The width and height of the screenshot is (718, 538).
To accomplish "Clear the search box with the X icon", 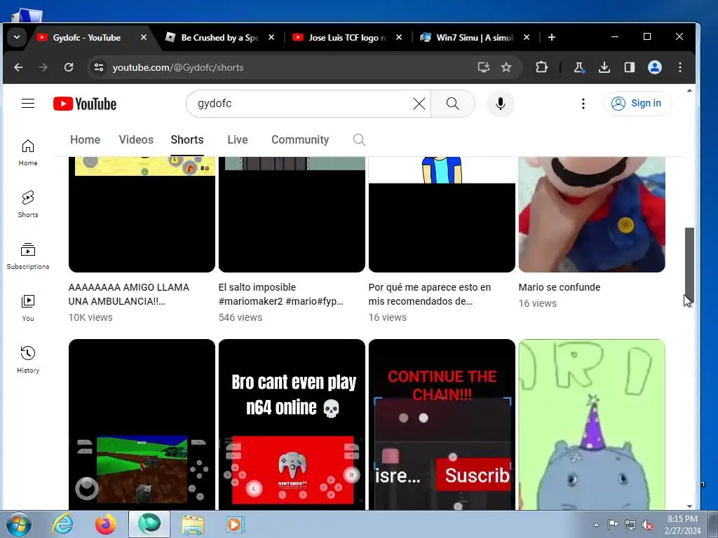I will (419, 104).
